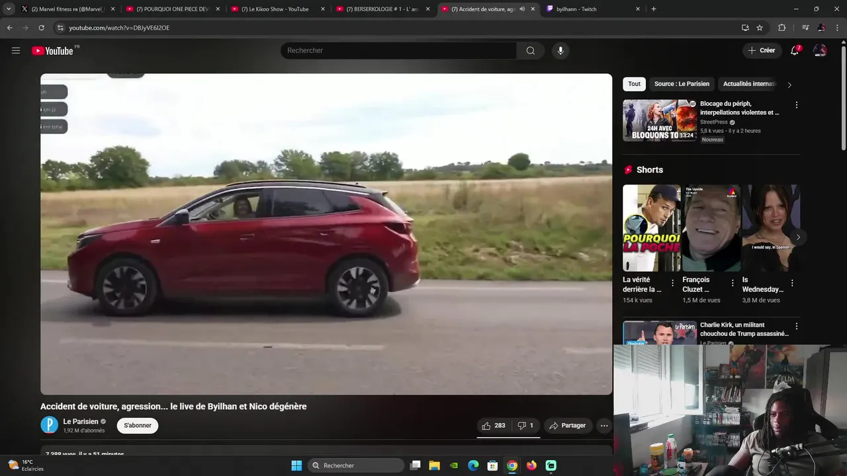Reload the current page
This screenshot has width=847, height=476.
pos(41,28)
